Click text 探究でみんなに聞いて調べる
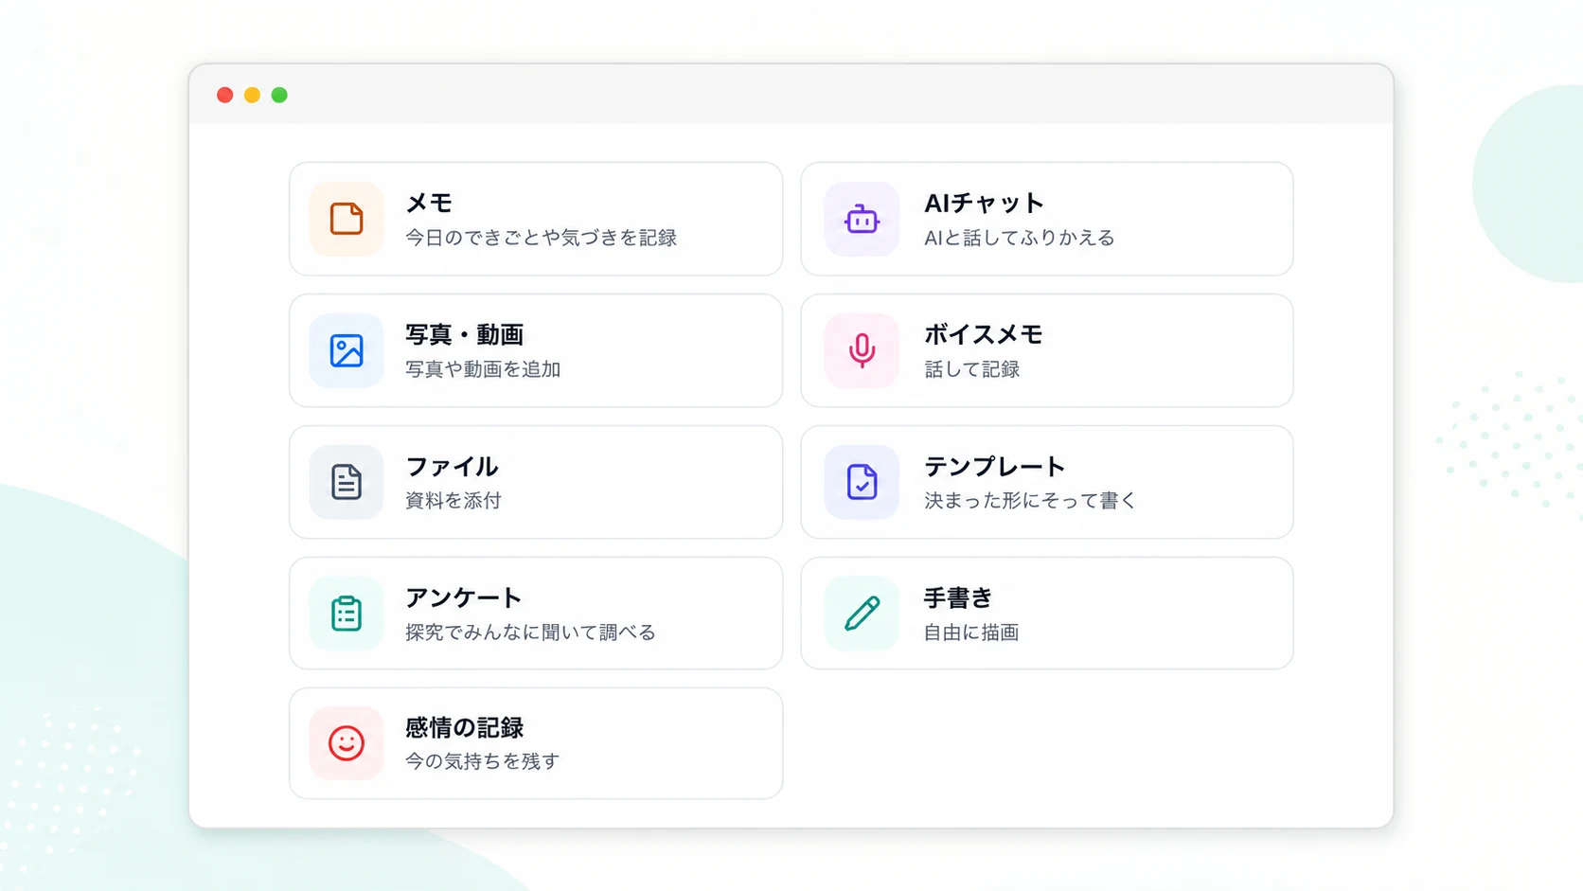The height and width of the screenshot is (891, 1583). point(530,632)
